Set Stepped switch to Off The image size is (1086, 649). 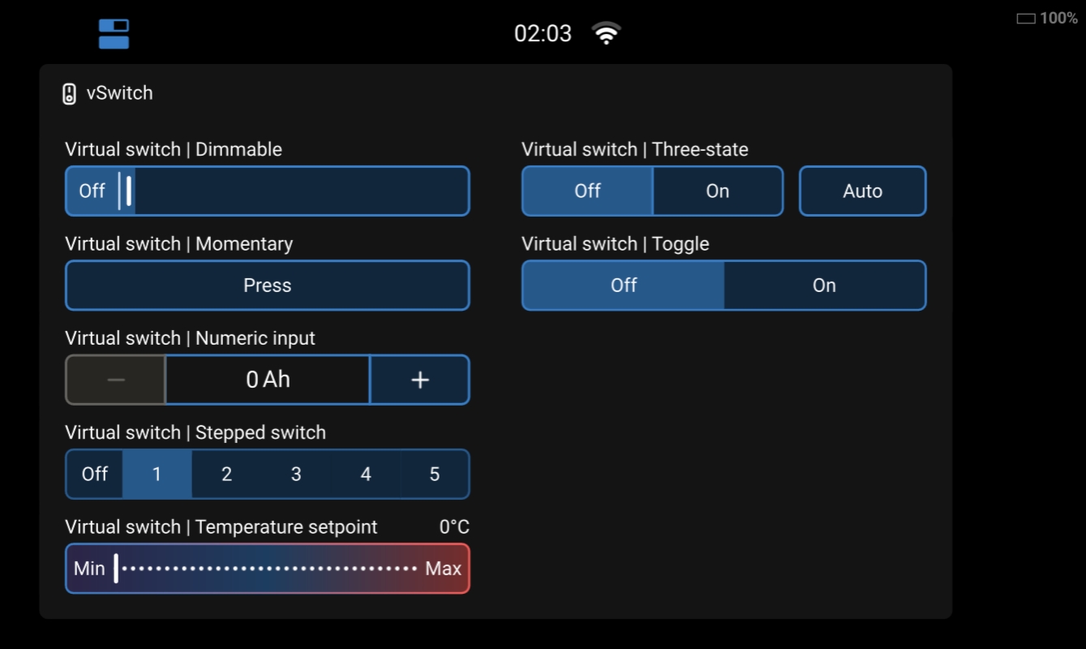click(x=94, y=474)
